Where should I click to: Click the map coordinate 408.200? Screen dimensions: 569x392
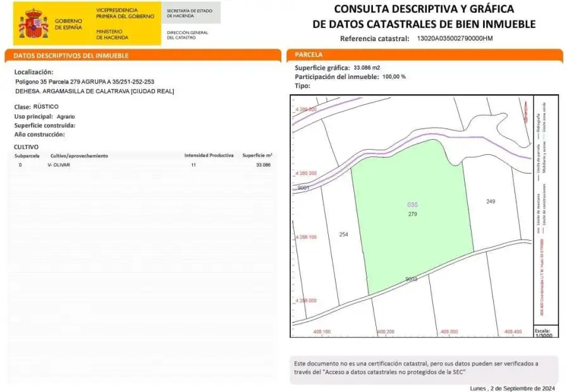coord(386,332)
